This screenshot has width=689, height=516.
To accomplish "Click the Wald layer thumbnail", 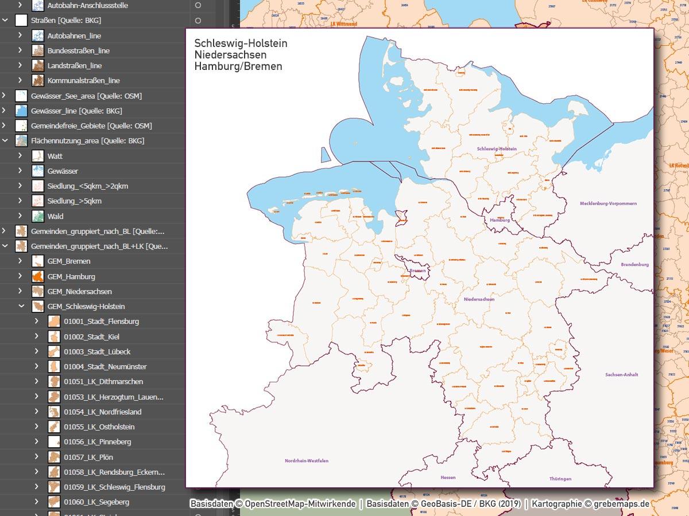I will point(37,216).
